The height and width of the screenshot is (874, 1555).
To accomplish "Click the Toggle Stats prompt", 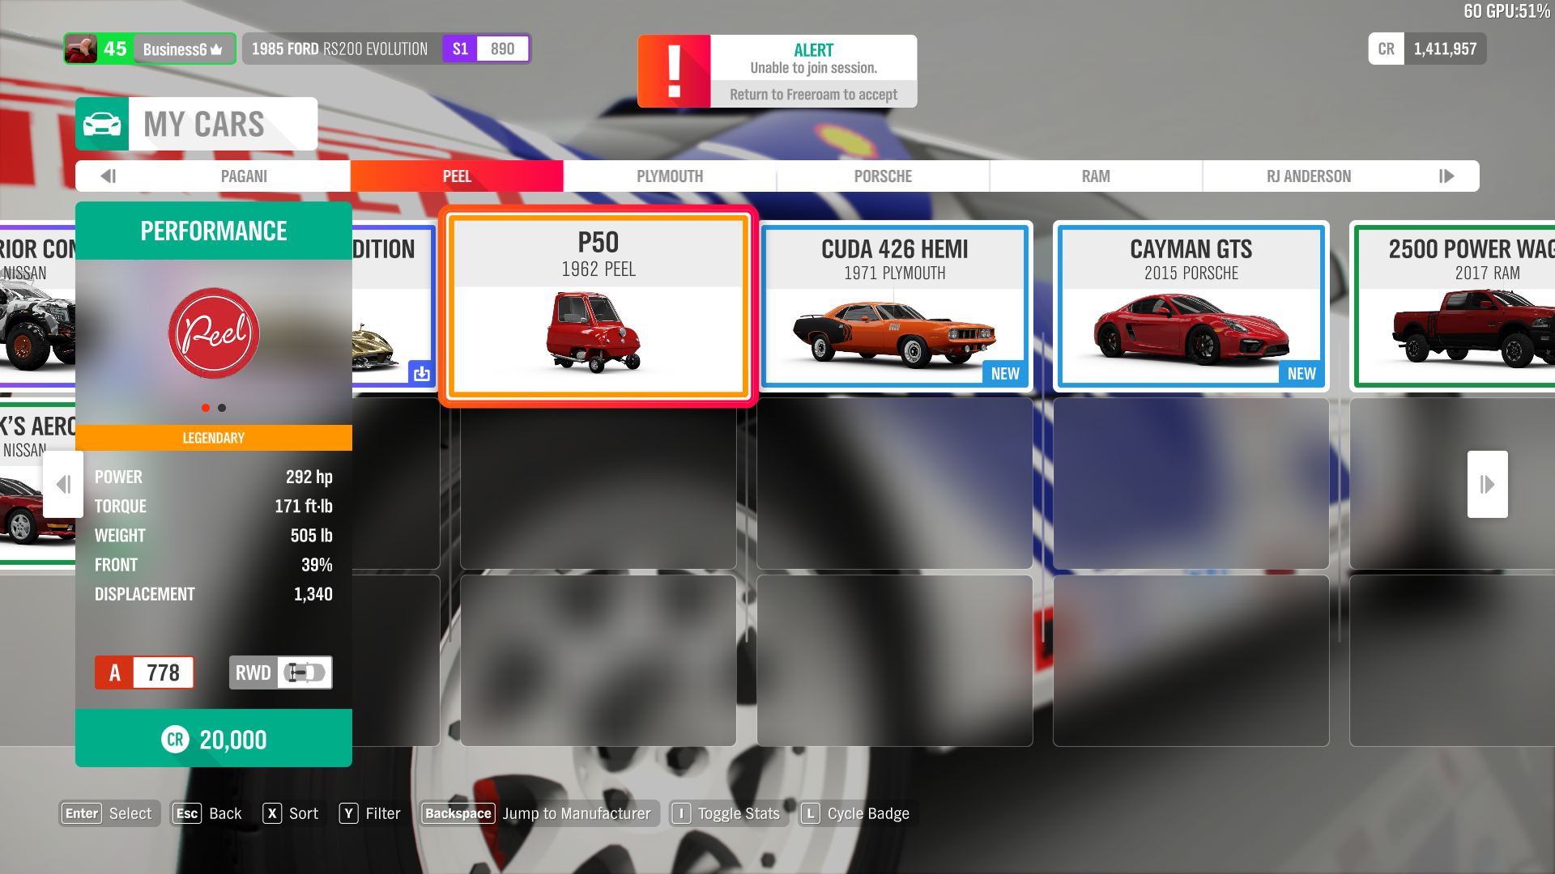I will [726, 813].
